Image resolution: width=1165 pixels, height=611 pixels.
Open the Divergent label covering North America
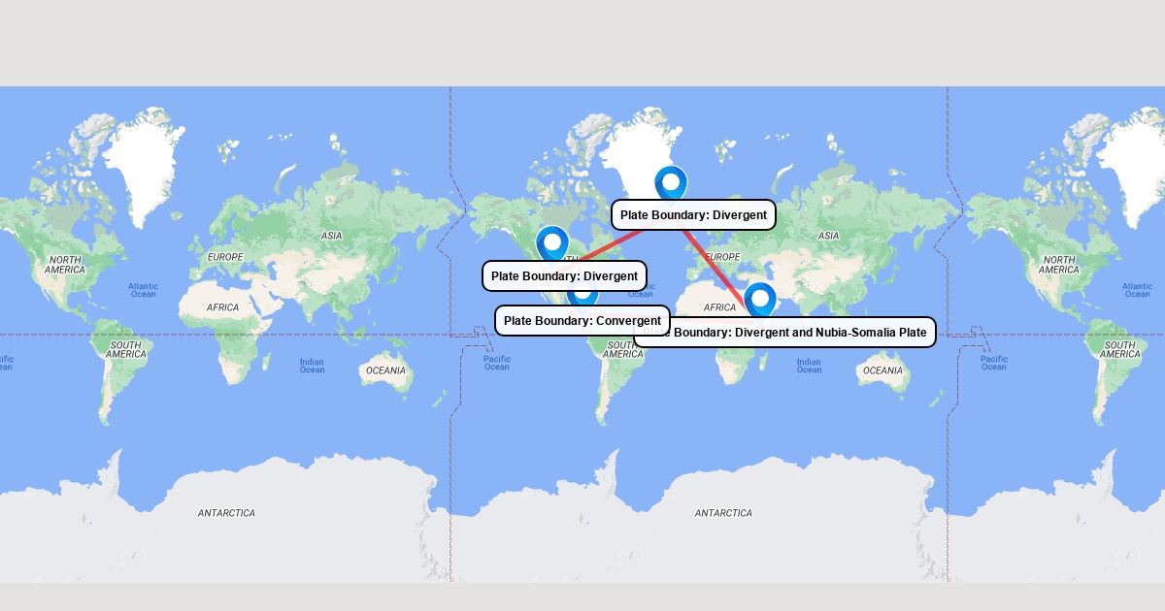tap(564, 276)
